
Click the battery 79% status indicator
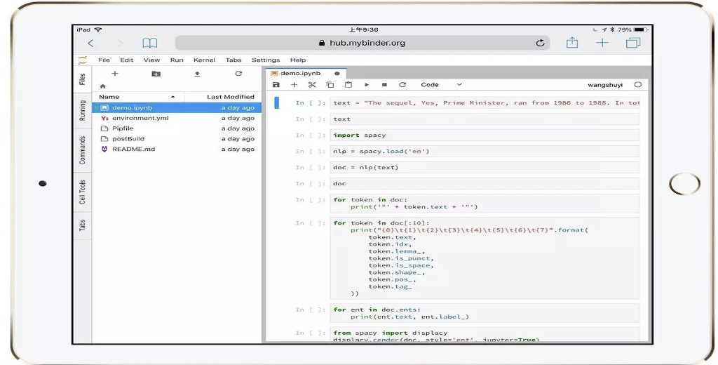633,29
